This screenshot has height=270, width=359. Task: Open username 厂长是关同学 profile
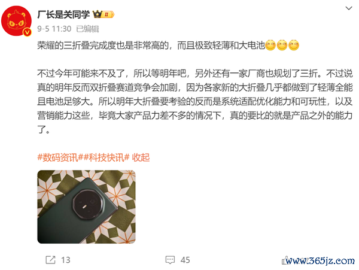[63, 14]
